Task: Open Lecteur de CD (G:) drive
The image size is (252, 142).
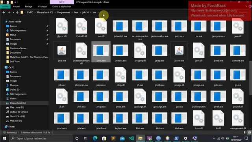Action: pyautogui.click(x=19, y=112)
